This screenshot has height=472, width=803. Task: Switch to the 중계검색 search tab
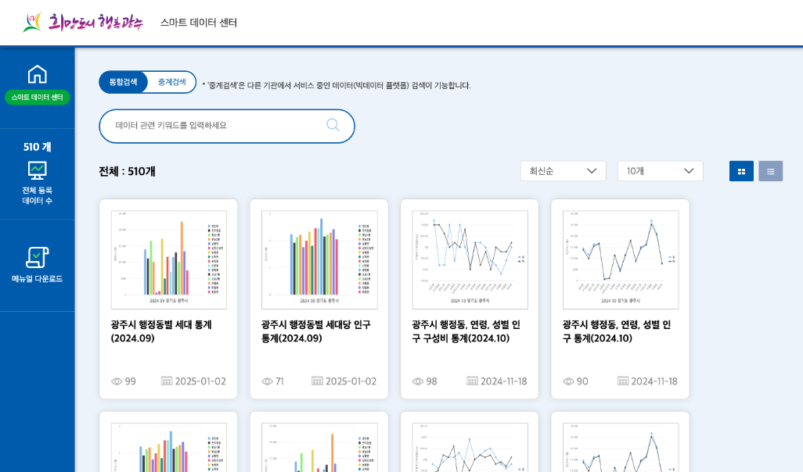click(x=173, y=81)
